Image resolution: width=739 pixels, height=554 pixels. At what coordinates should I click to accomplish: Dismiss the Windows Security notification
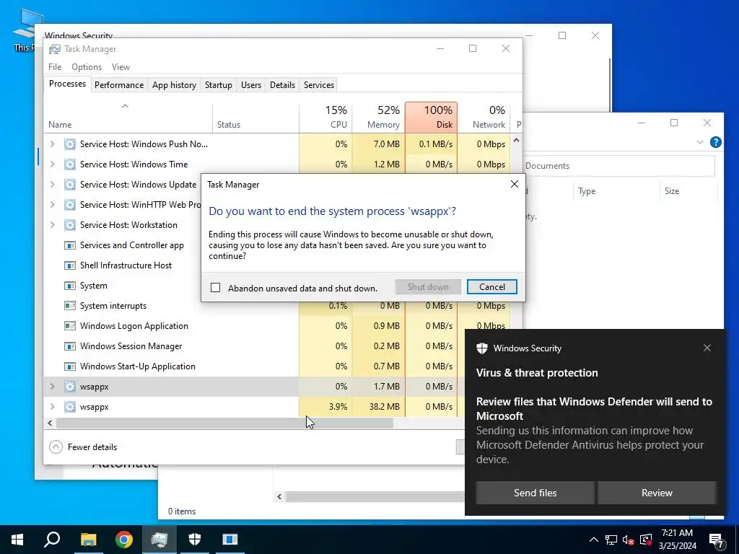coord(707,348)
